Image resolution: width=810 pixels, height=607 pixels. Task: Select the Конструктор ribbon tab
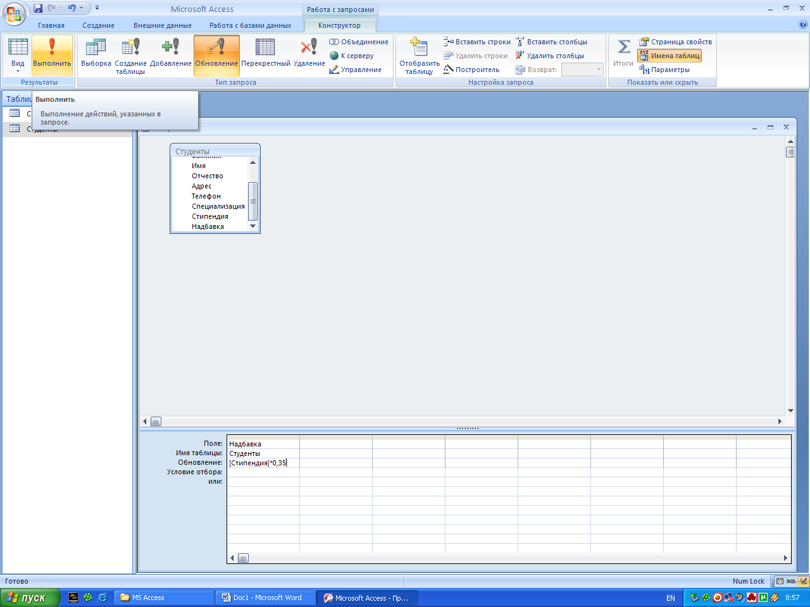pyautogui.click(x=340, y=25)
